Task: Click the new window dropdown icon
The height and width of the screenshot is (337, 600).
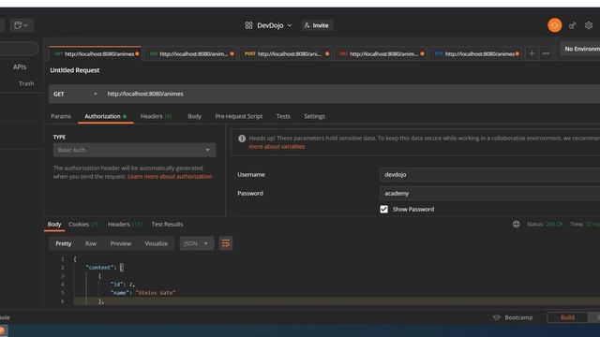Action: (x=21, y=25)
